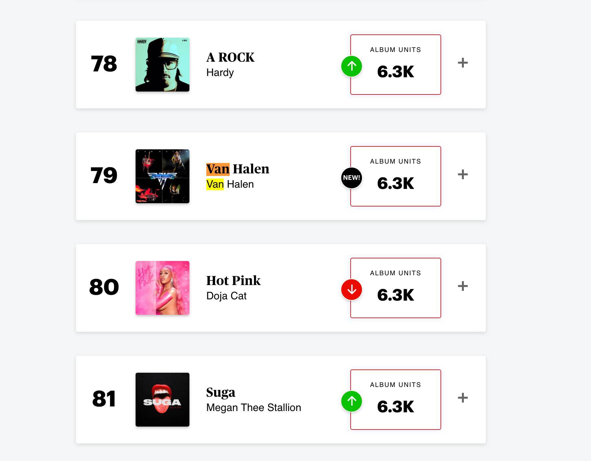Open the Hot Pink album title
The image size is (591, 461).
(233, 281)
